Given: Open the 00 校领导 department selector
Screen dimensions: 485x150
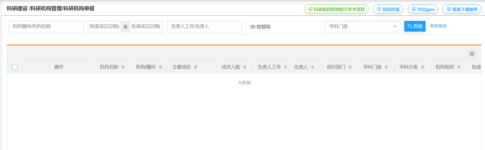Looking at the screenshot, I should click(283, 27).
